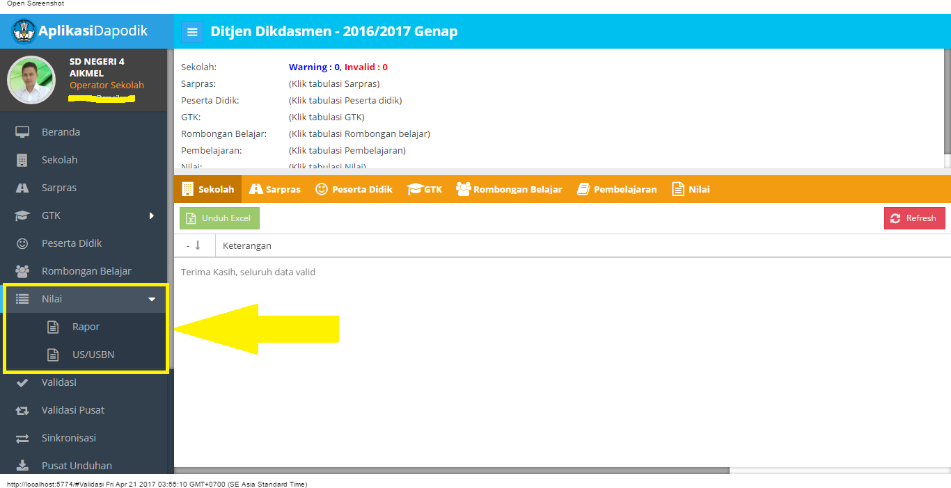Click the Sekolah building icon in sidebar
951x488 pixels.
[x=22, y=160]
